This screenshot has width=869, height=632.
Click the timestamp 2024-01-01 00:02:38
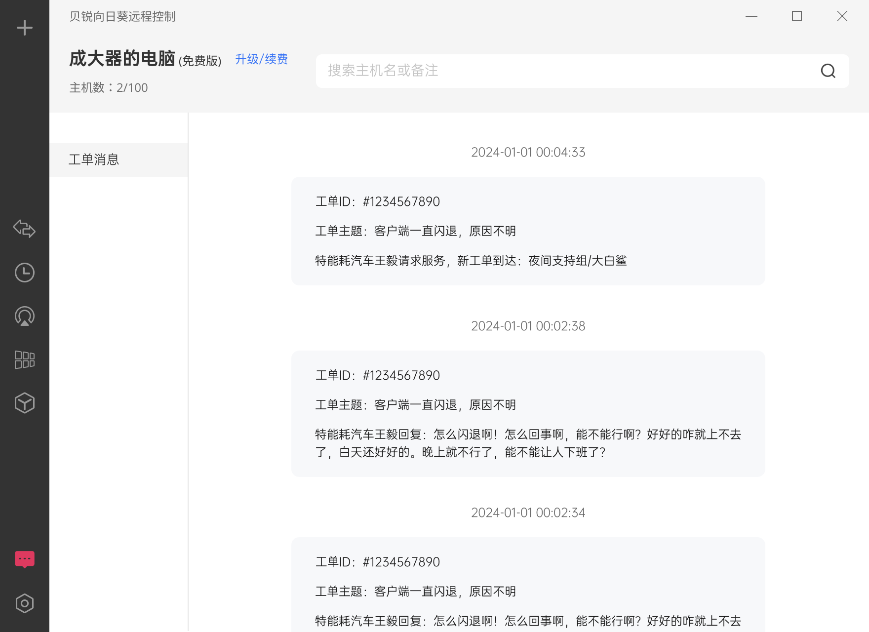528,326
